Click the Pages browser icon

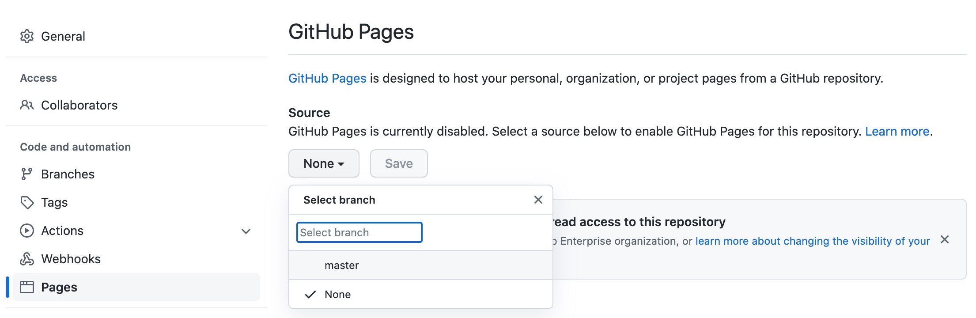point(27,287)
